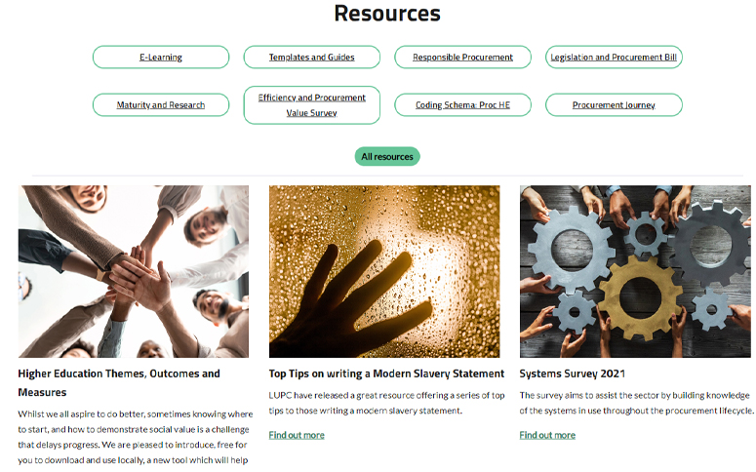The image size is (756, 472).
Task: Click Top Tips on writing a Modern Slavery Statement
Action: (386, 374)
